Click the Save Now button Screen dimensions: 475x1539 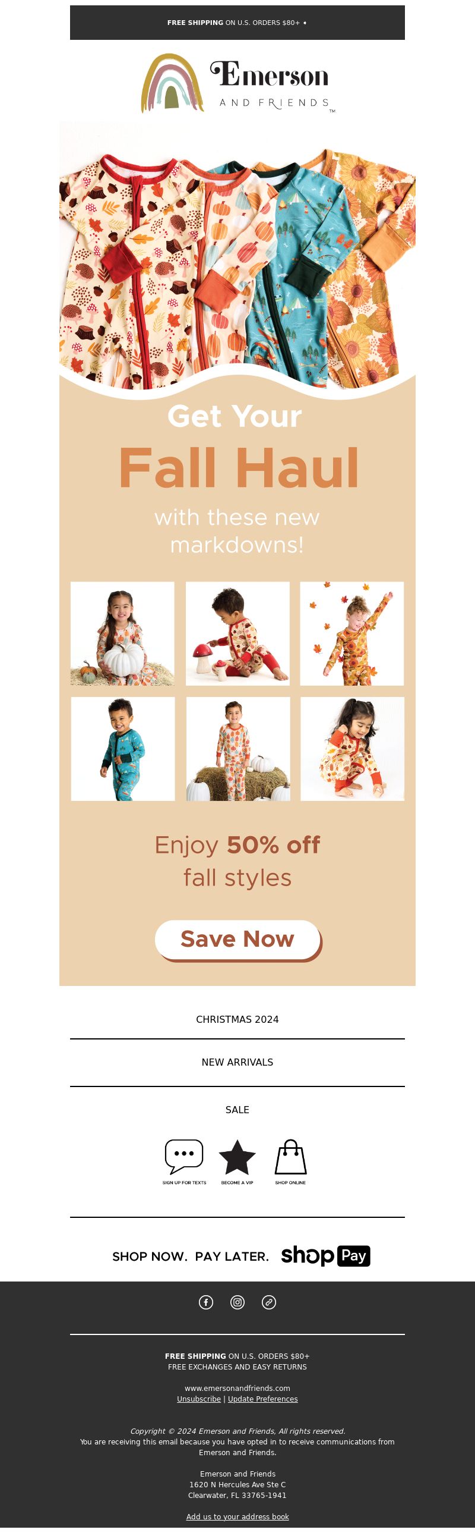coord(238,940)
